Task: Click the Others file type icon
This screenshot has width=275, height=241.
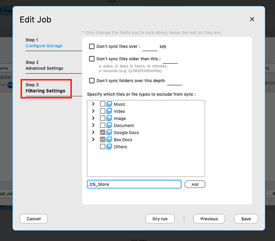Action: (x=109, y=147)
